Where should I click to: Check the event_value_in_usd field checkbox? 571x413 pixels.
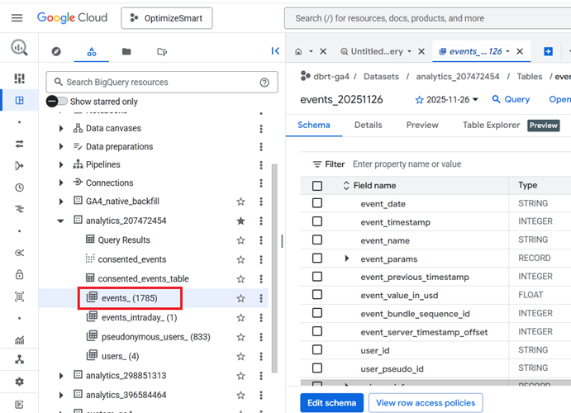tap(317, 294)
